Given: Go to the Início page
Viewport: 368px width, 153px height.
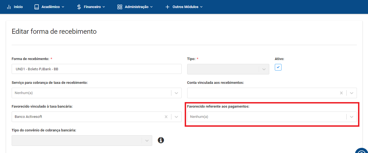Looking at the screenshot, I should click(x=15, y=7).
